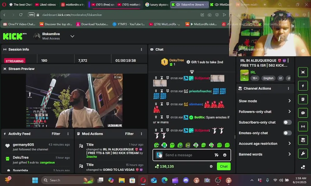Image resolution: width=311 pixels, height=186 pixels.
Task: Click the browser address bar URL
Action: (72, 15)
